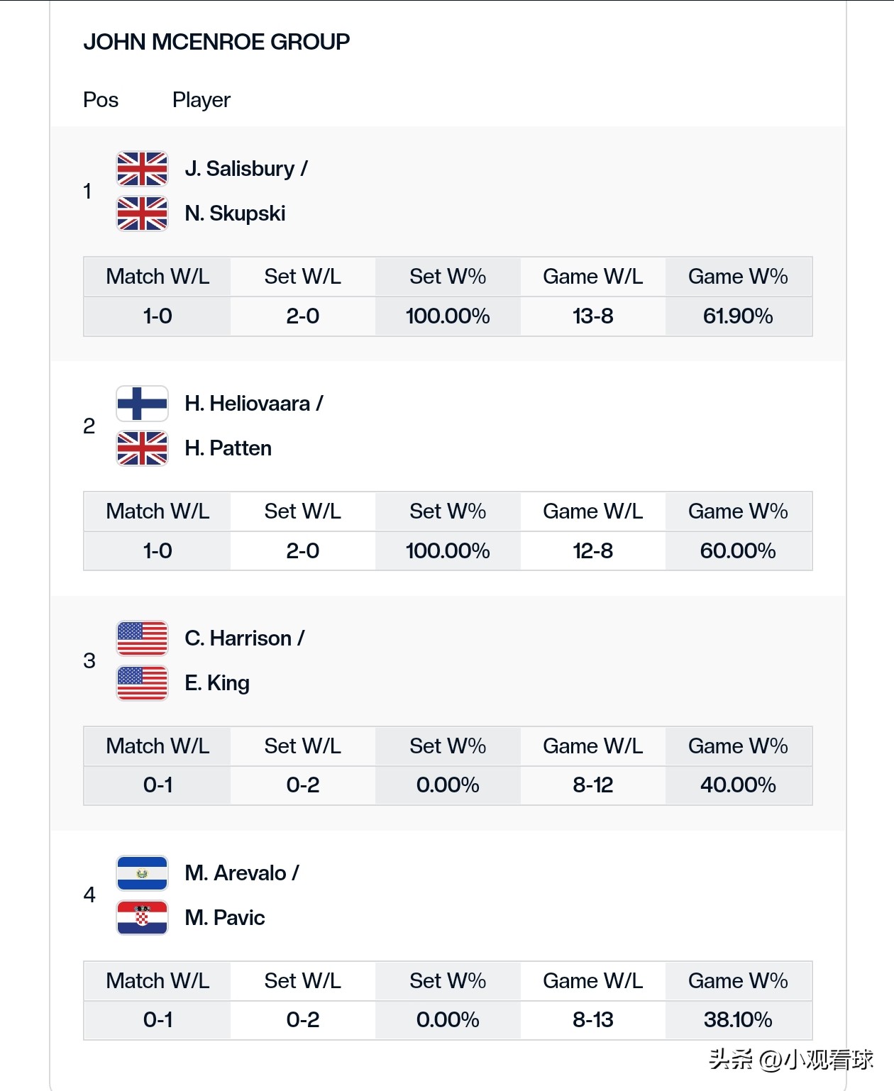Image resolution: width=894 pixels, height=1091 pixels.
Task: Click the JOHN MCENROE GROUP heading
Action: [x=216, y=42]
